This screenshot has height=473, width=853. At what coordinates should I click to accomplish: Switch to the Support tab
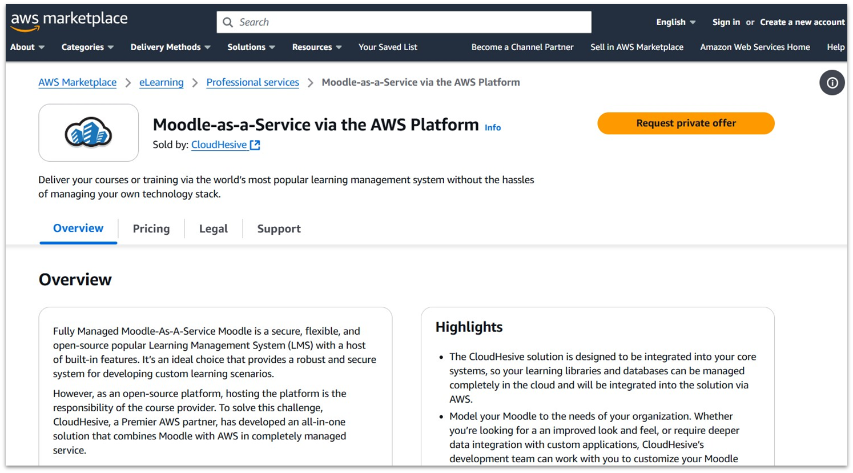pyautogui.click(x=279, y=229)
